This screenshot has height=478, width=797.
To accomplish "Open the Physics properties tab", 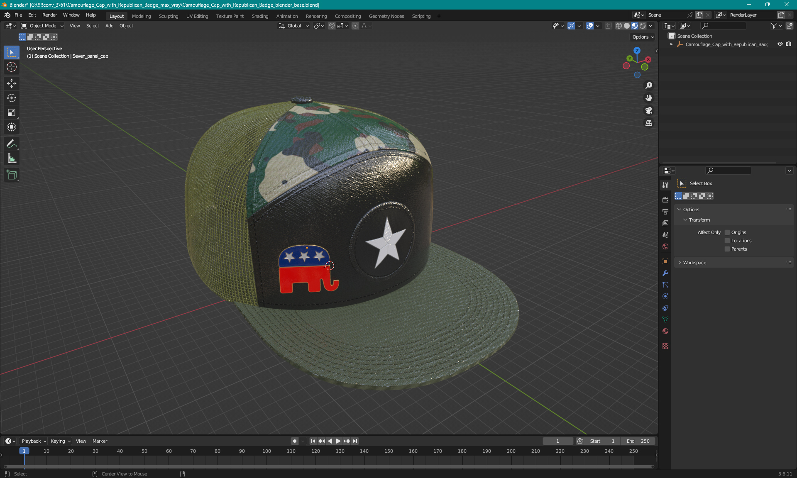I will (x=665, y=296).
